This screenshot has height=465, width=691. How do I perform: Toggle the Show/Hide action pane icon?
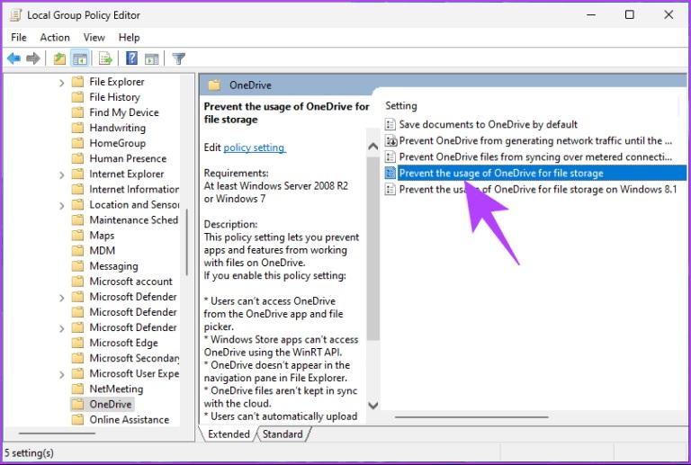click(x=151, y=58)
